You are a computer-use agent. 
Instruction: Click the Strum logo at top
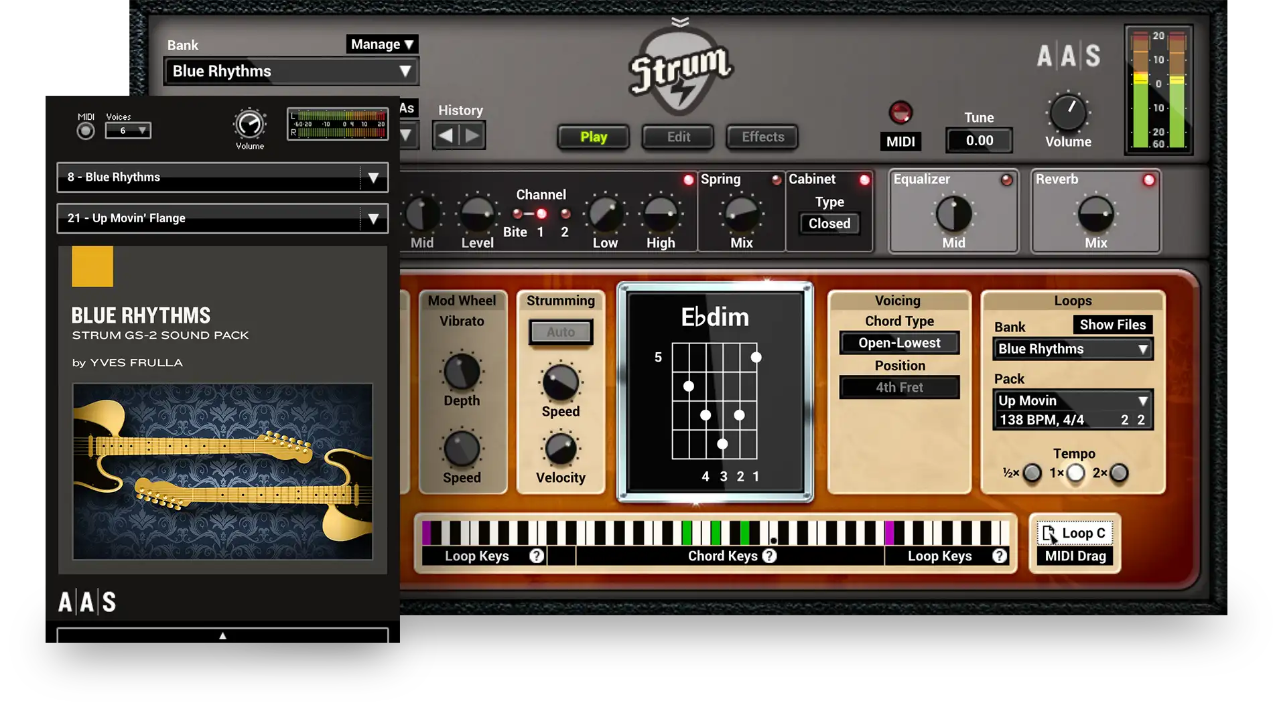click(x=681, y=72)
